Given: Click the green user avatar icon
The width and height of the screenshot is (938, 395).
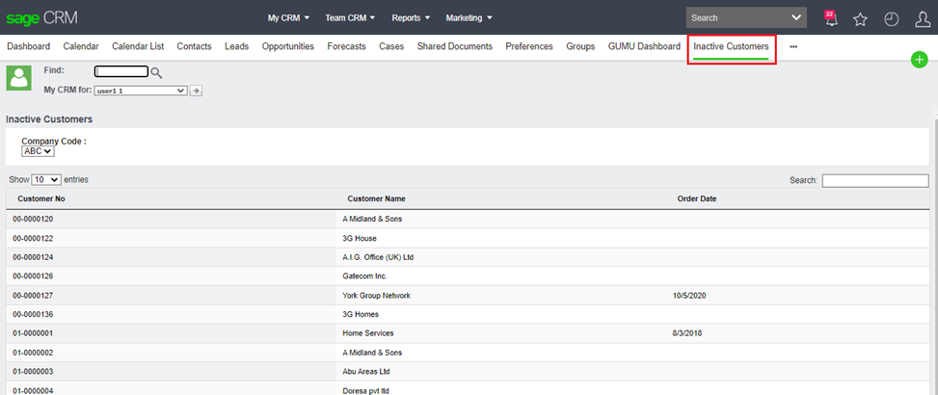Looking at the screenshot, I should 18,79.
